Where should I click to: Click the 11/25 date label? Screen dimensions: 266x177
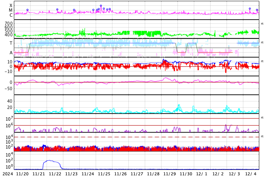[104, 174]
